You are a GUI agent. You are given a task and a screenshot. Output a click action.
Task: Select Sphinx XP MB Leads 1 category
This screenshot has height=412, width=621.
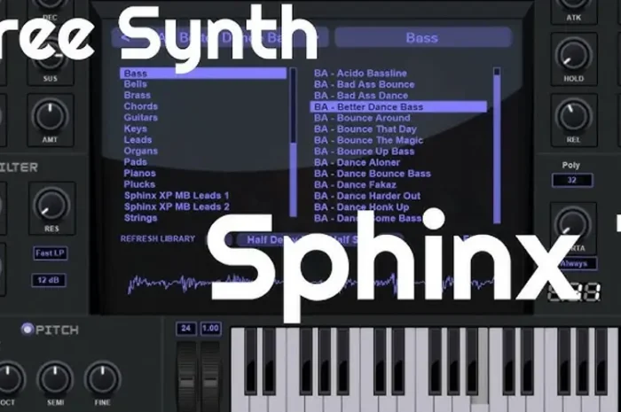click(x=177, y=195)
